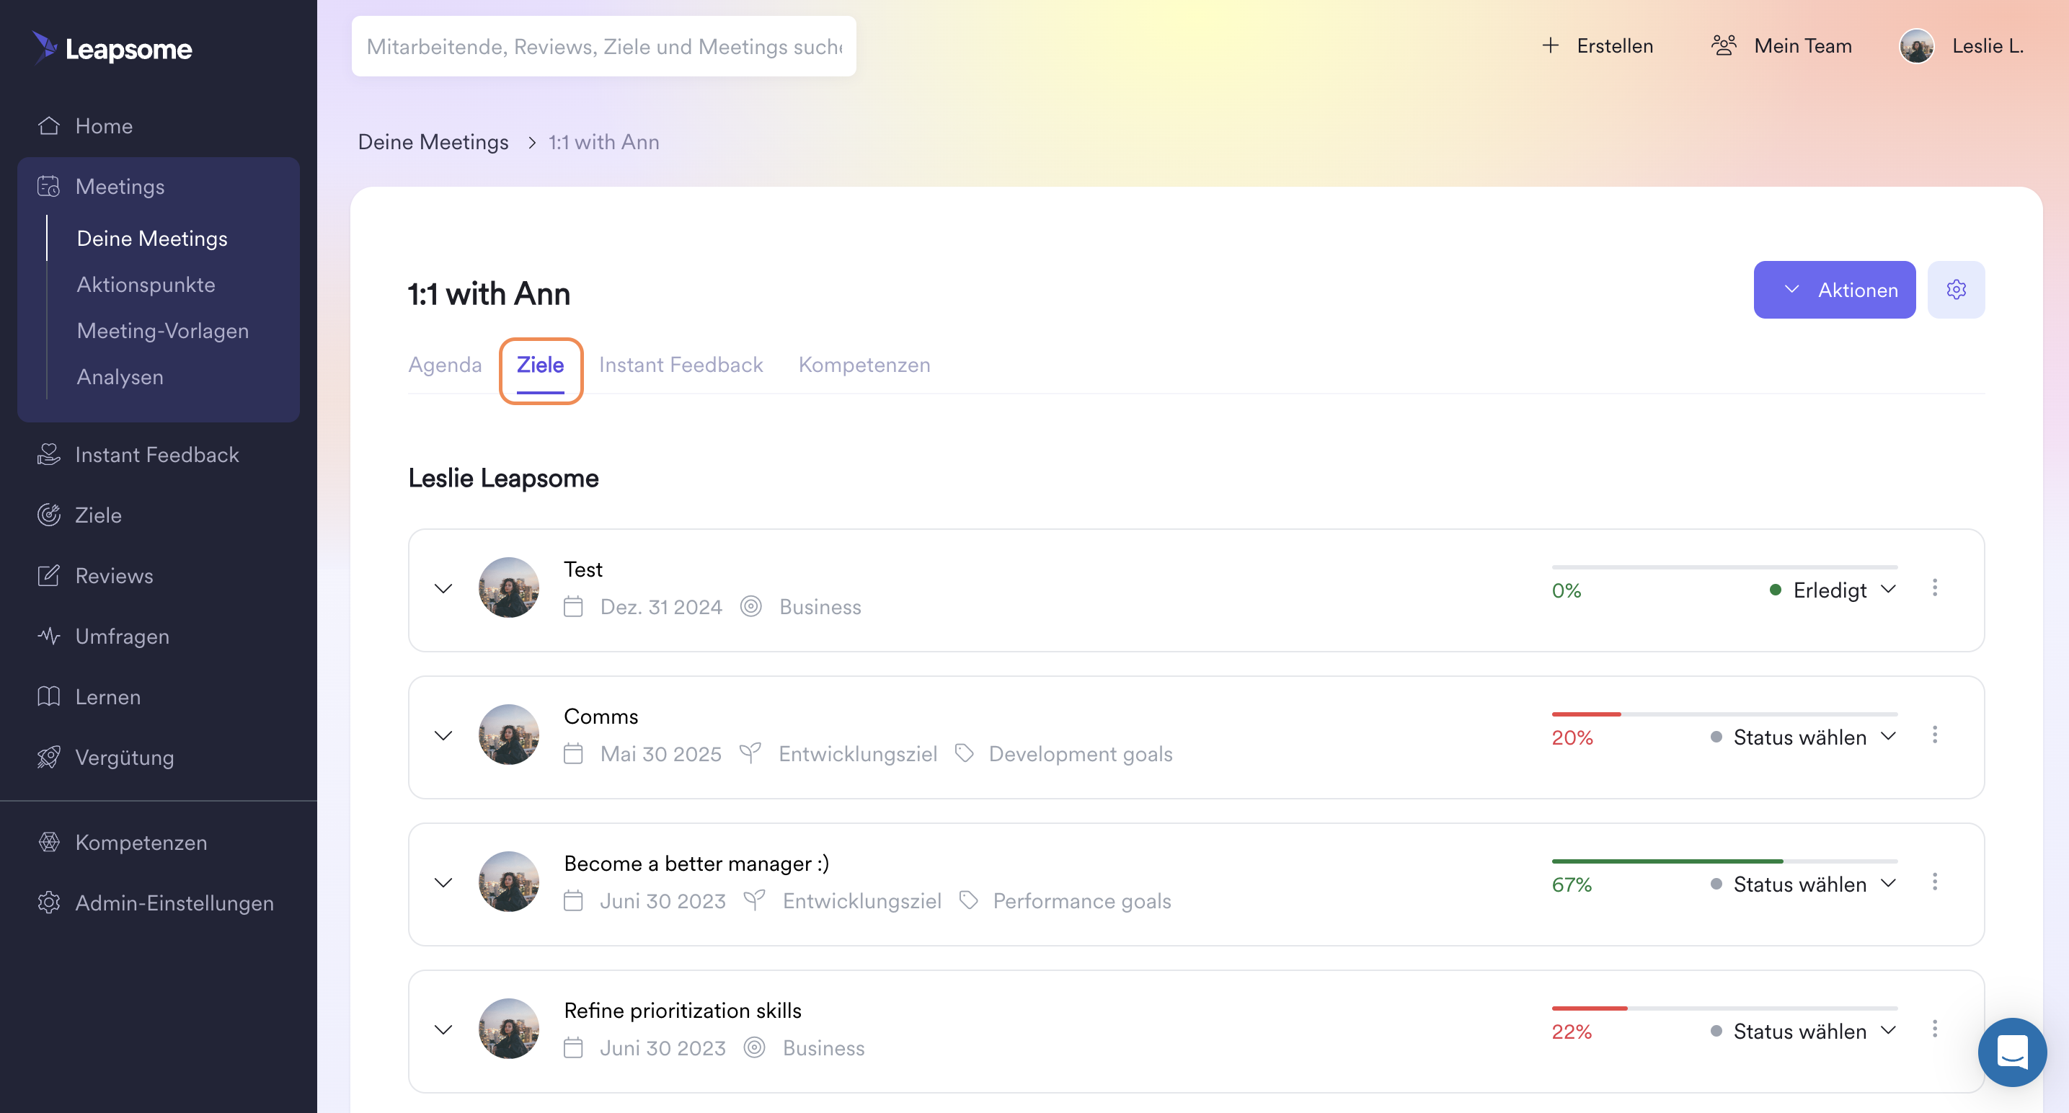Screen dimensions: 2069x1113
Task: Expand the Test goal row
Action: tap(443, 589)
